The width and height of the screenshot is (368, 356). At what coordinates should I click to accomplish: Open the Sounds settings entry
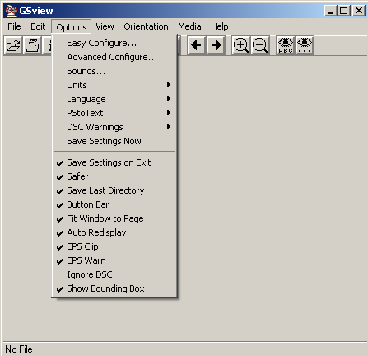point(114,71)
